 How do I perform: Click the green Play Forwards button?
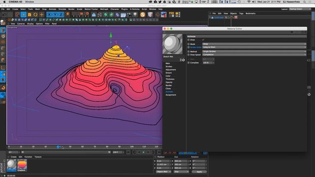click(144, 152)
